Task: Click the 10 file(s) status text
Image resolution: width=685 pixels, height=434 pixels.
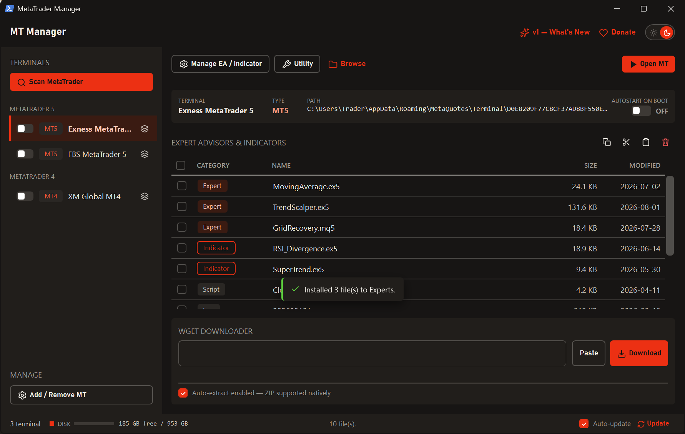Action: (x=342, y=424)
